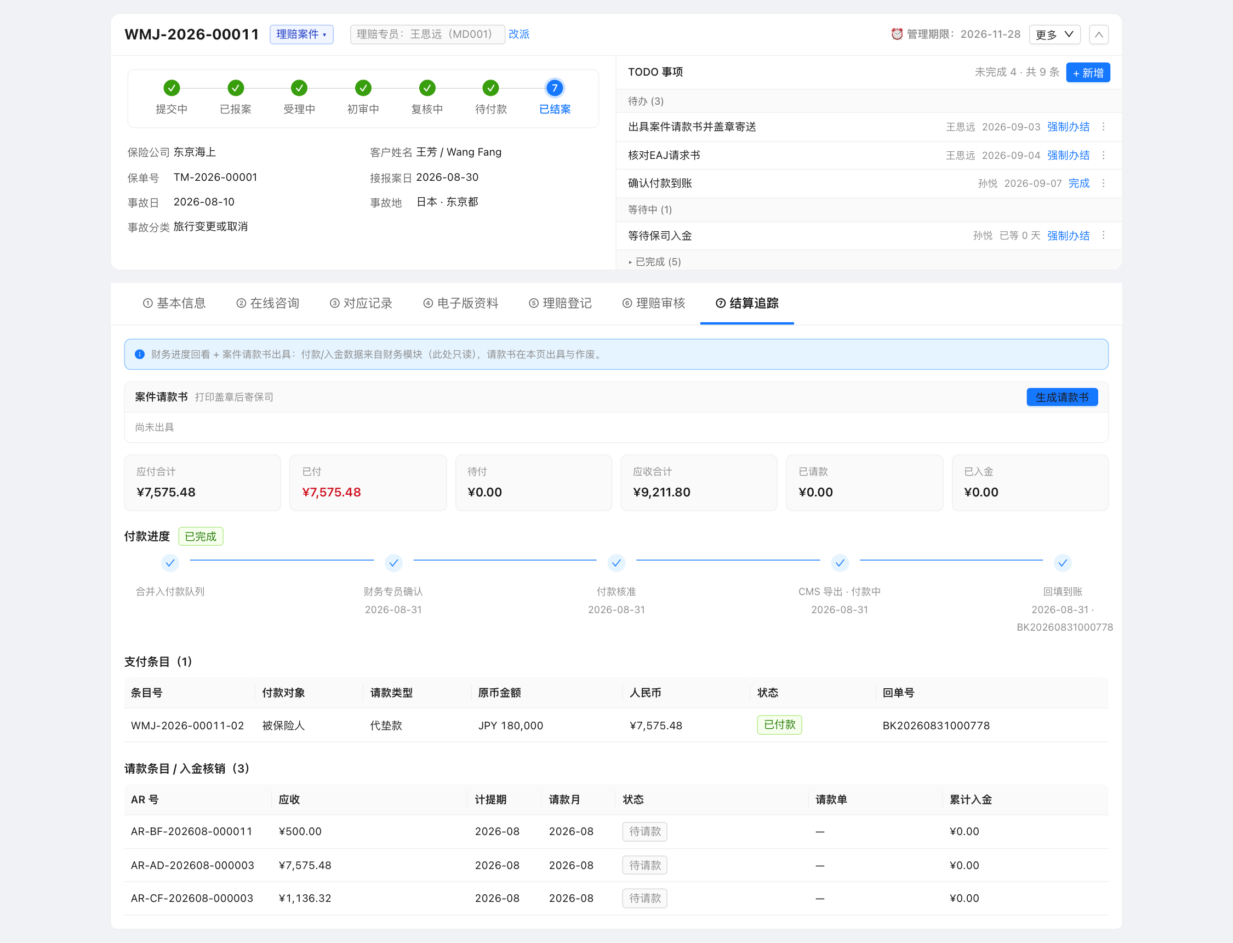Click the case number WMJ-2026-00011 title

point(192,34)
